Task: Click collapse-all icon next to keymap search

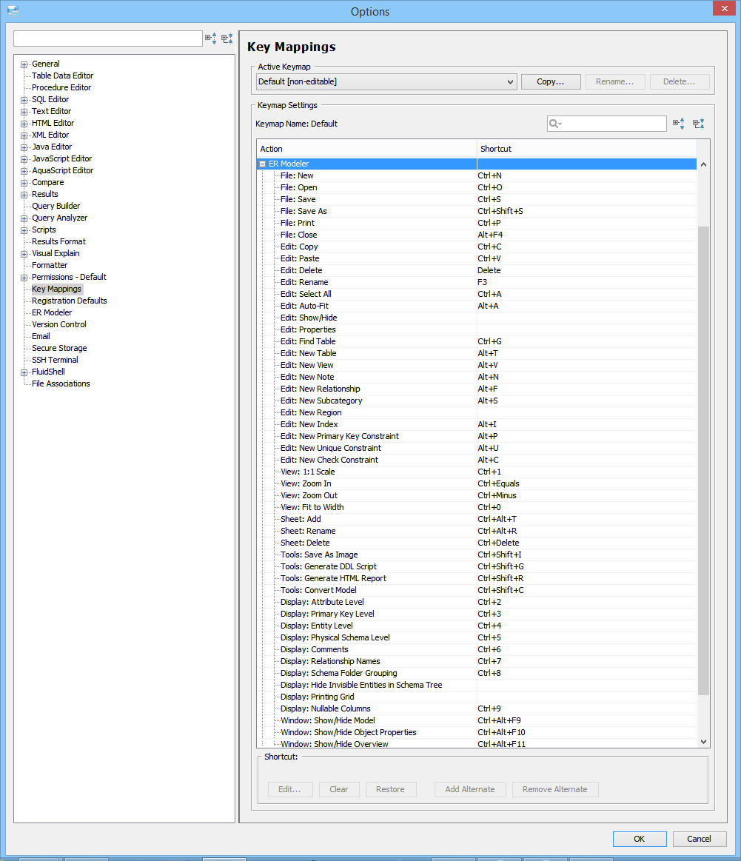Action: pyautogui.click(x=699, y=124)
